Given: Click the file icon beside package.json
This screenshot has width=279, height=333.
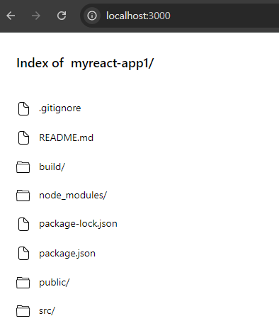Looking at the screenshot, I should pos(23,254).
